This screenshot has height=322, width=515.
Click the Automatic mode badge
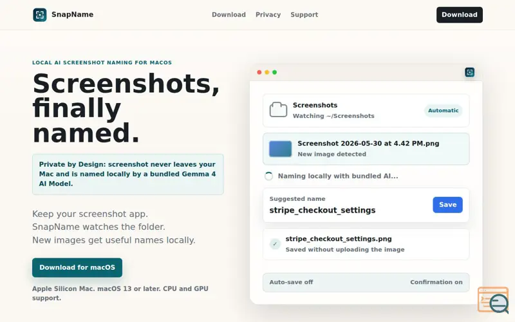[x=443, y=110]
